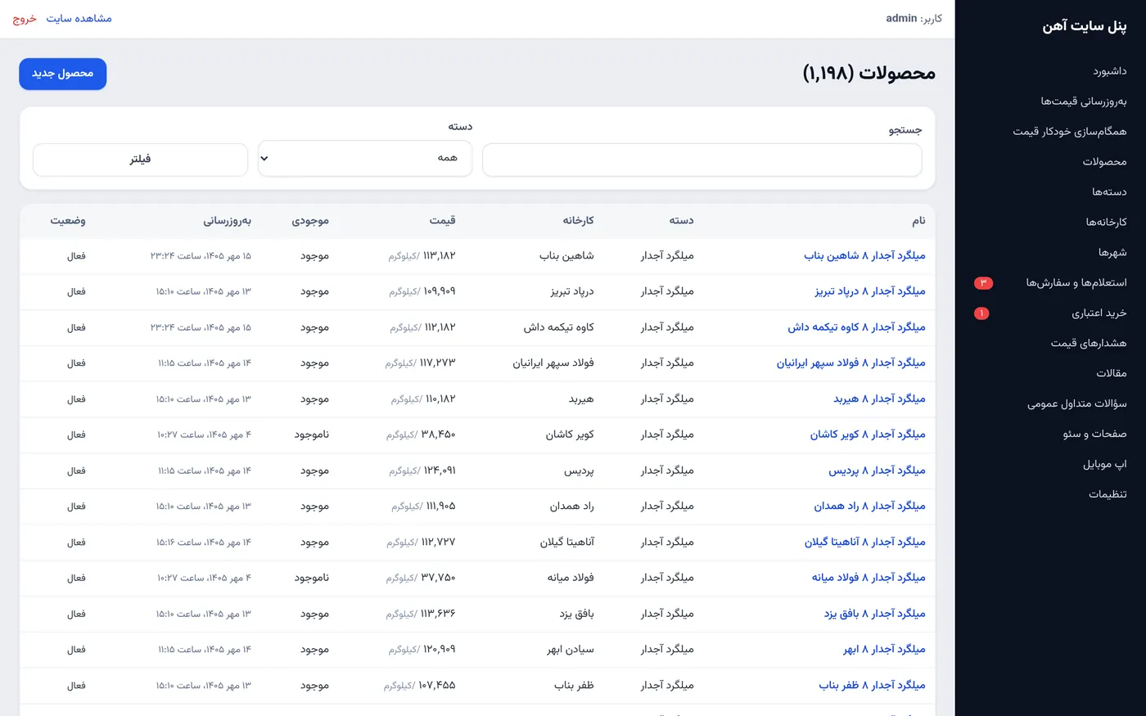Open خرید اعتباری in the sidebar

pos(1099,313)
